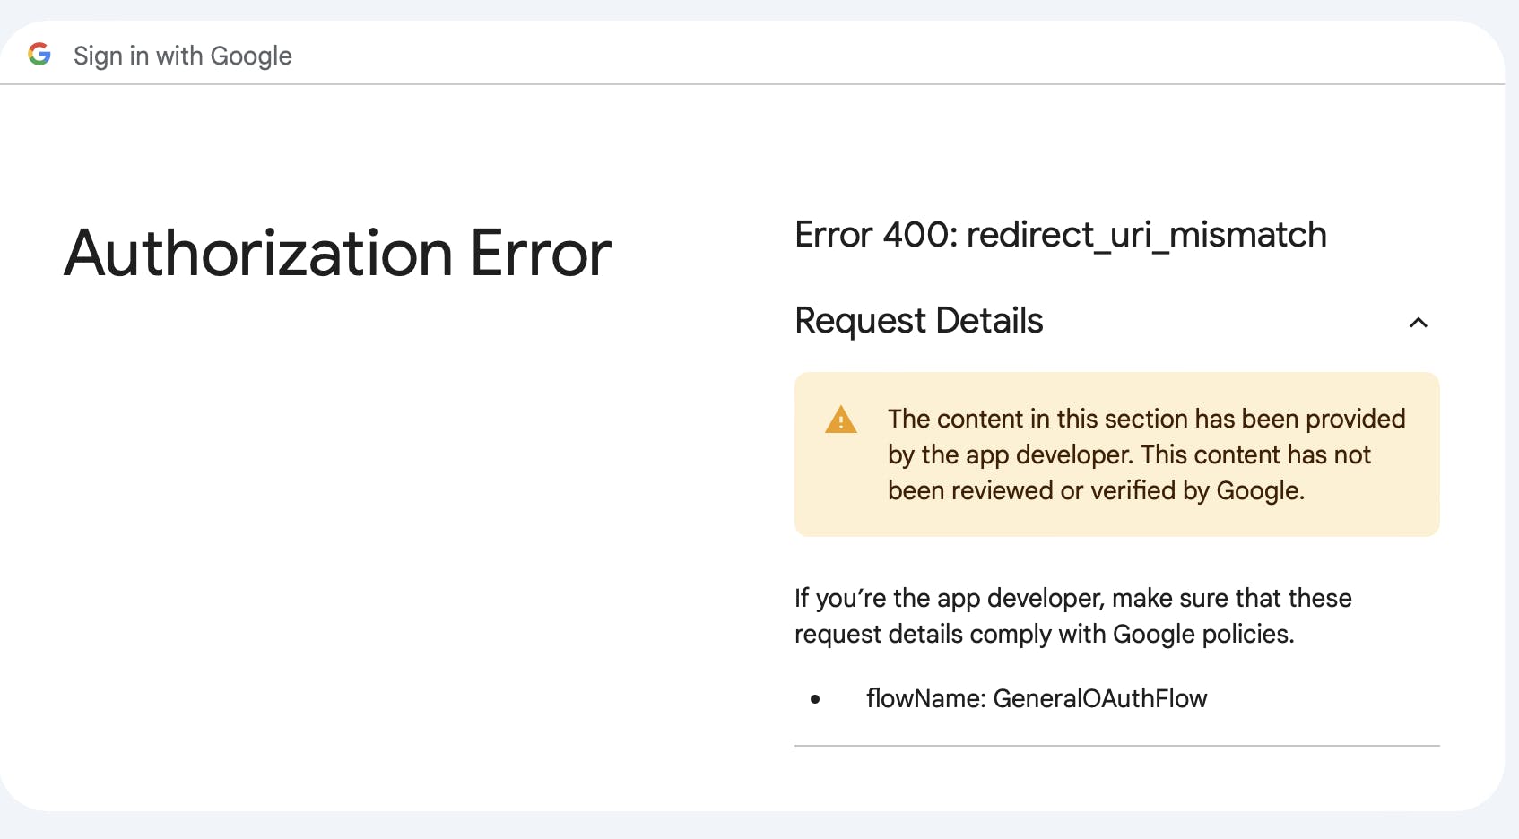Select the unverified content warning text

click(x=1146, y=454)
